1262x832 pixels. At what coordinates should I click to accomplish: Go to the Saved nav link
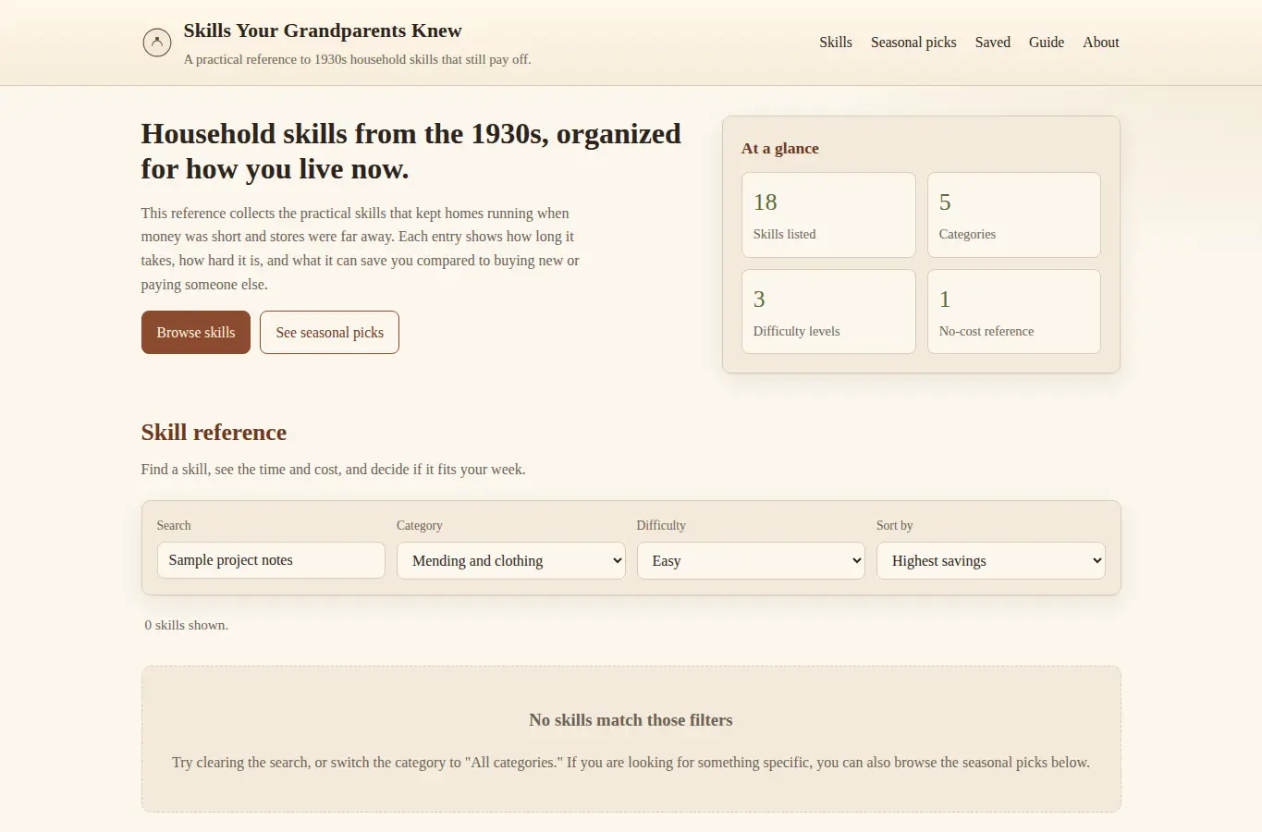(993, 43)
